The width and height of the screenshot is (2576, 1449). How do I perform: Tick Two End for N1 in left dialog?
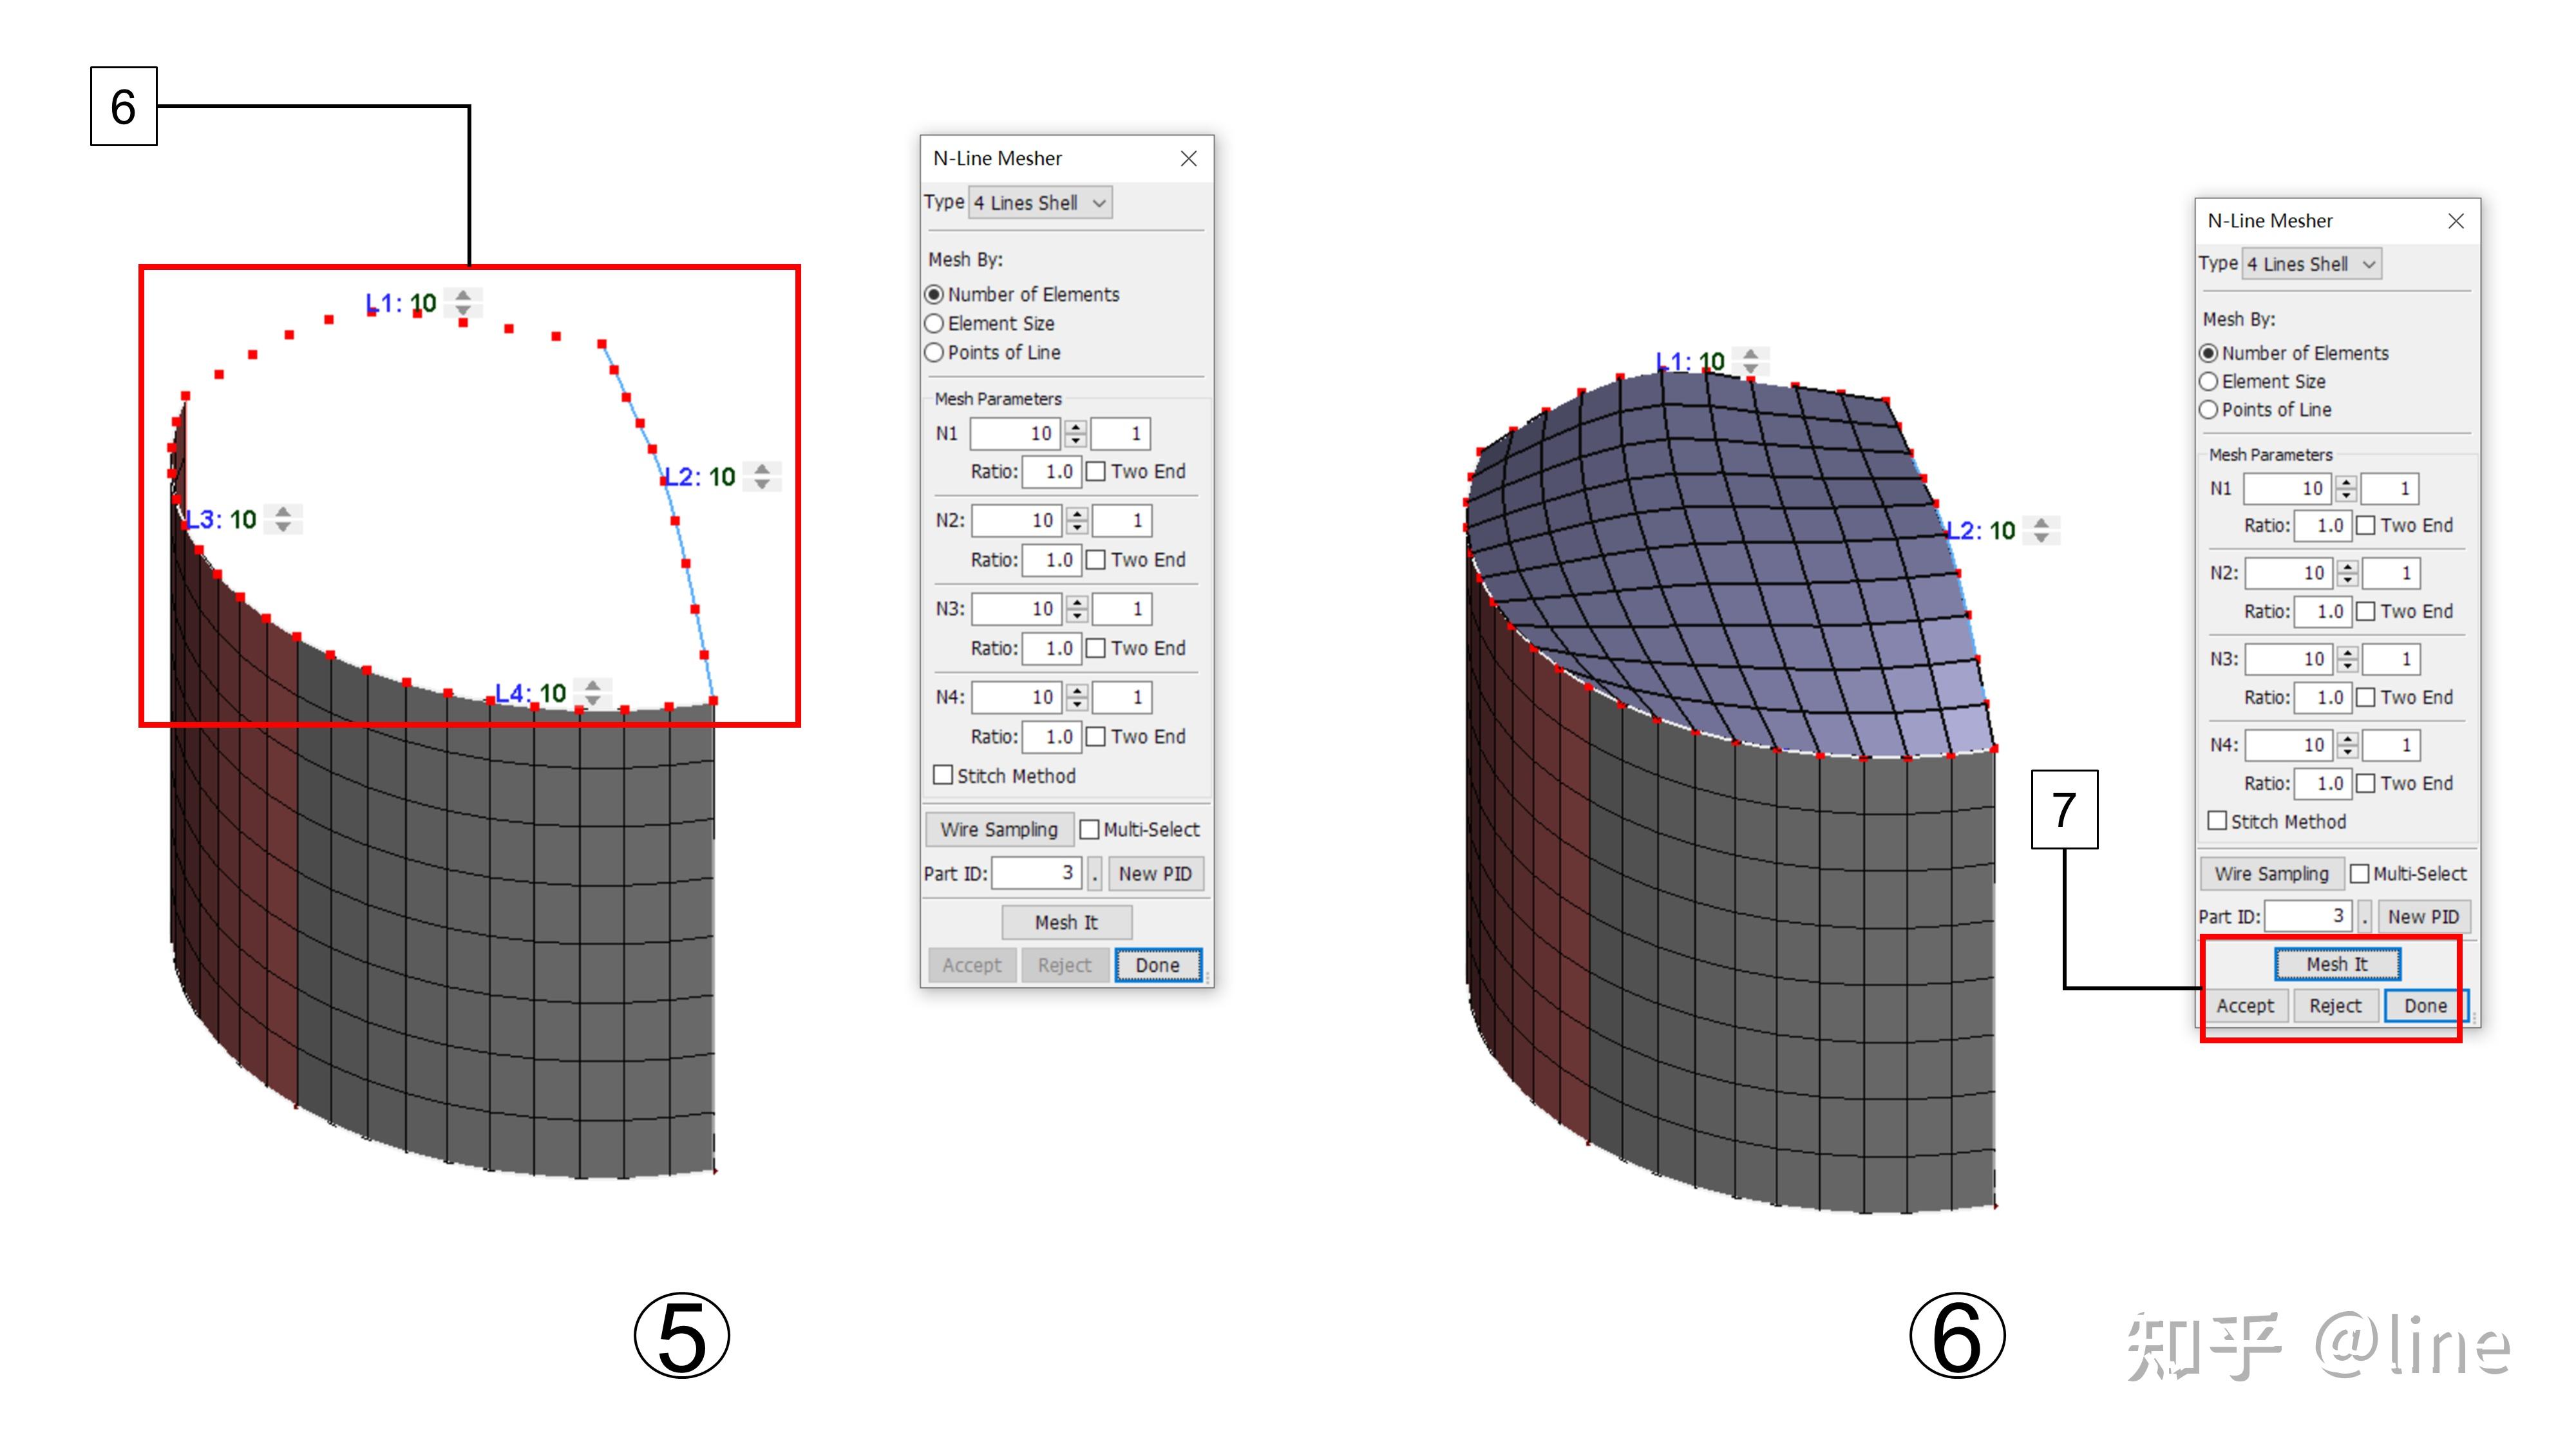coord(1096,471)
